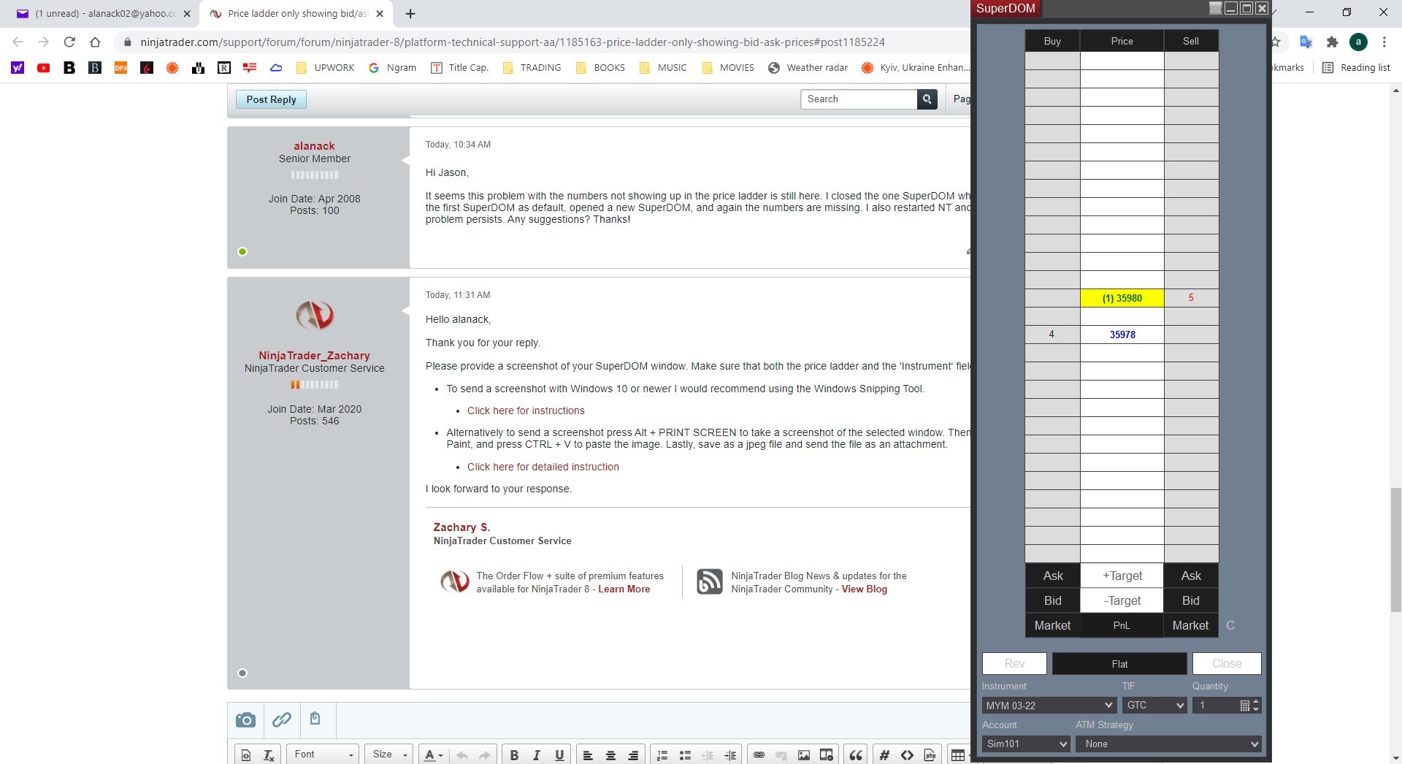Click the Close position button in SuperDOM
Viewport: 1402px width, 764px height.
pyautogui.click(x=1227, y=664)
